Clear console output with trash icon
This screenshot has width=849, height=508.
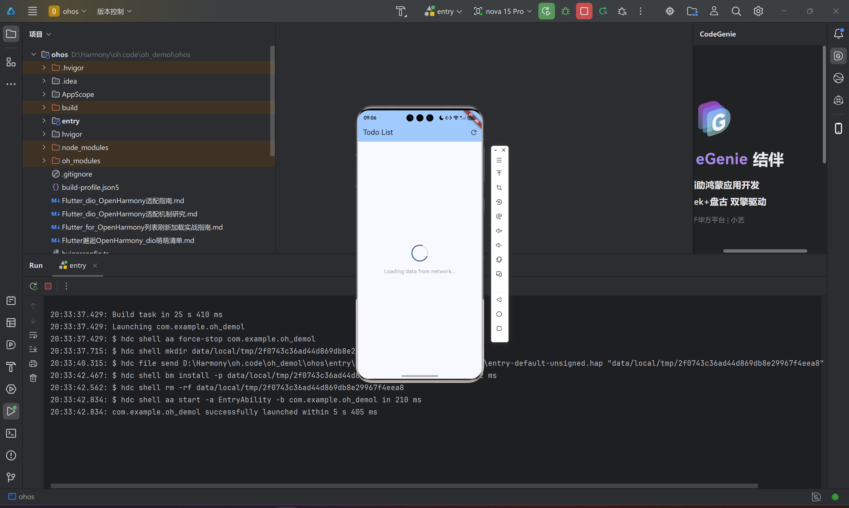pyautogui.click(x=33, y=378)
